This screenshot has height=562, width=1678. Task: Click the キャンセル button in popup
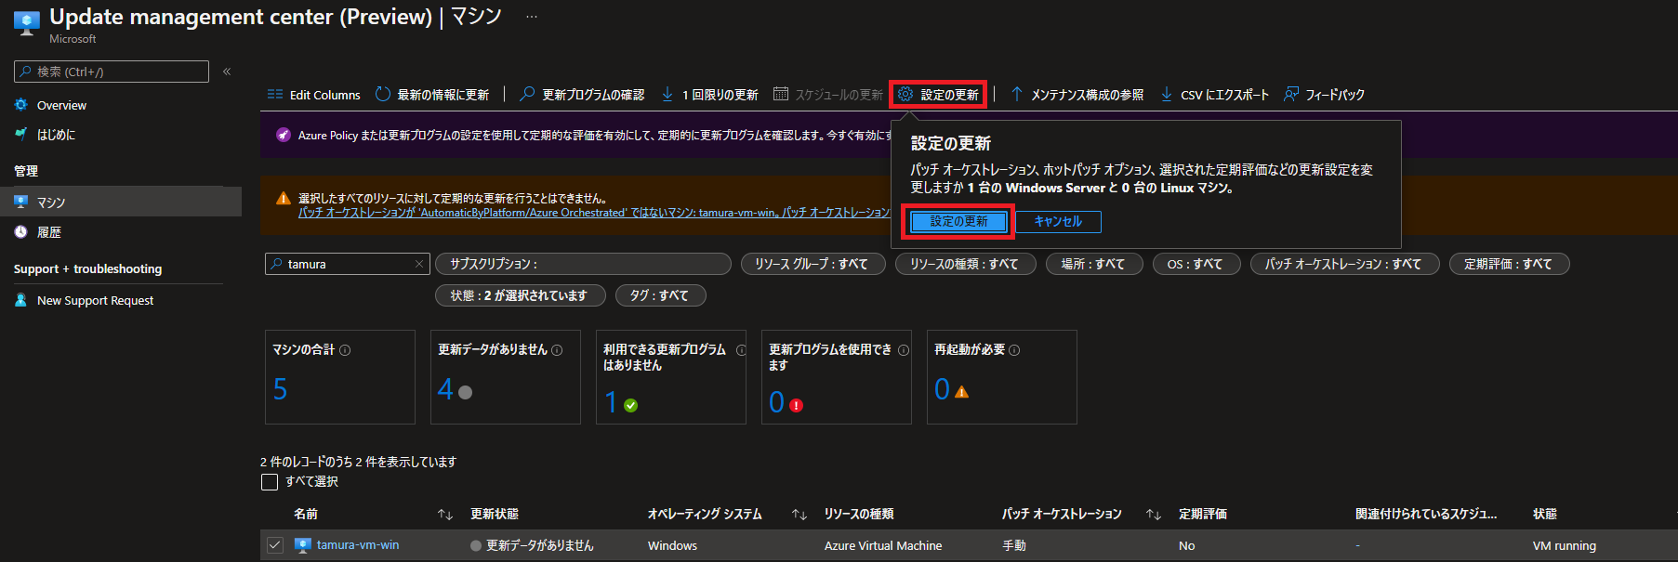pyautogui.click(x=1058, y=221)
